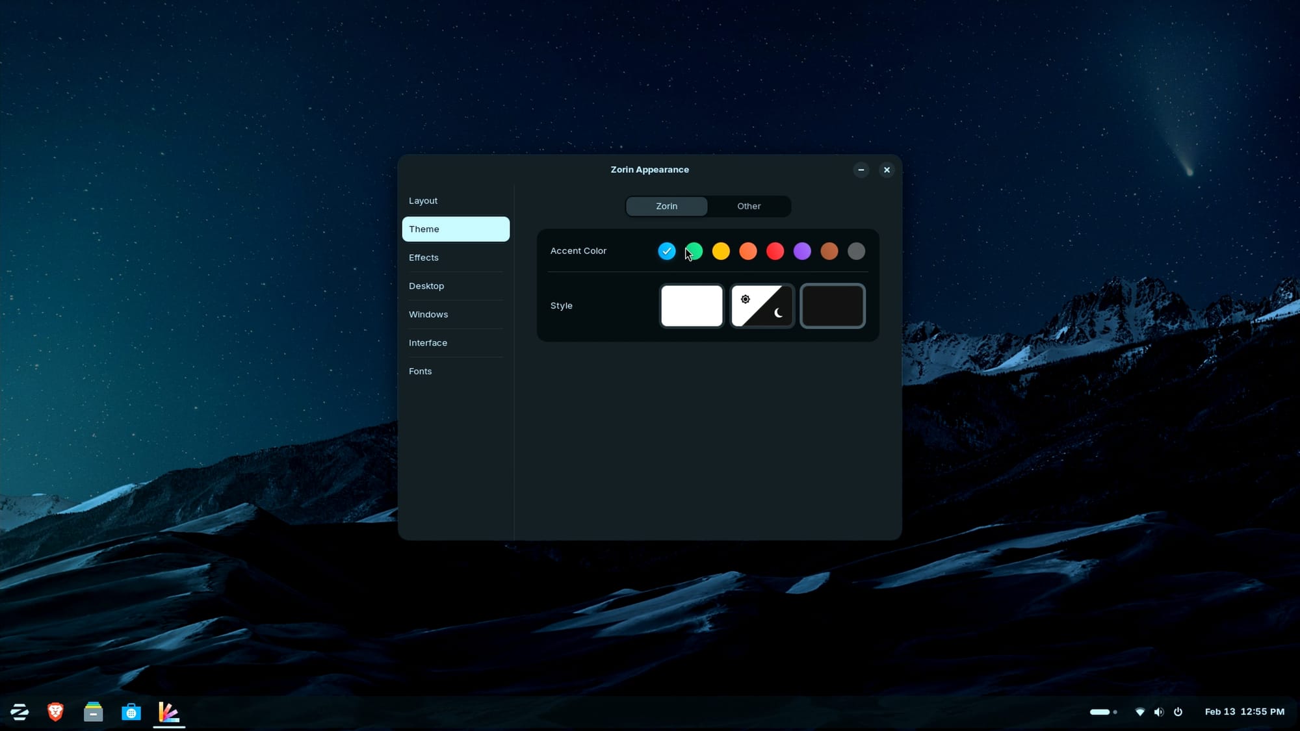Select the Dark style option

click(x=833, y=305)
